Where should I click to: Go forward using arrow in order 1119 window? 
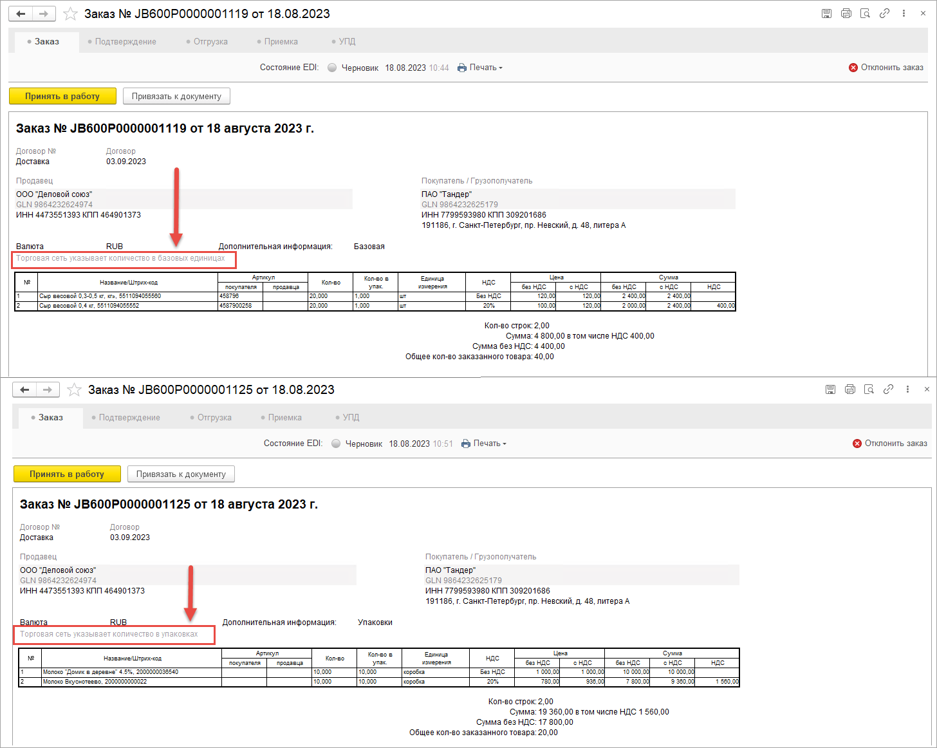43,14
